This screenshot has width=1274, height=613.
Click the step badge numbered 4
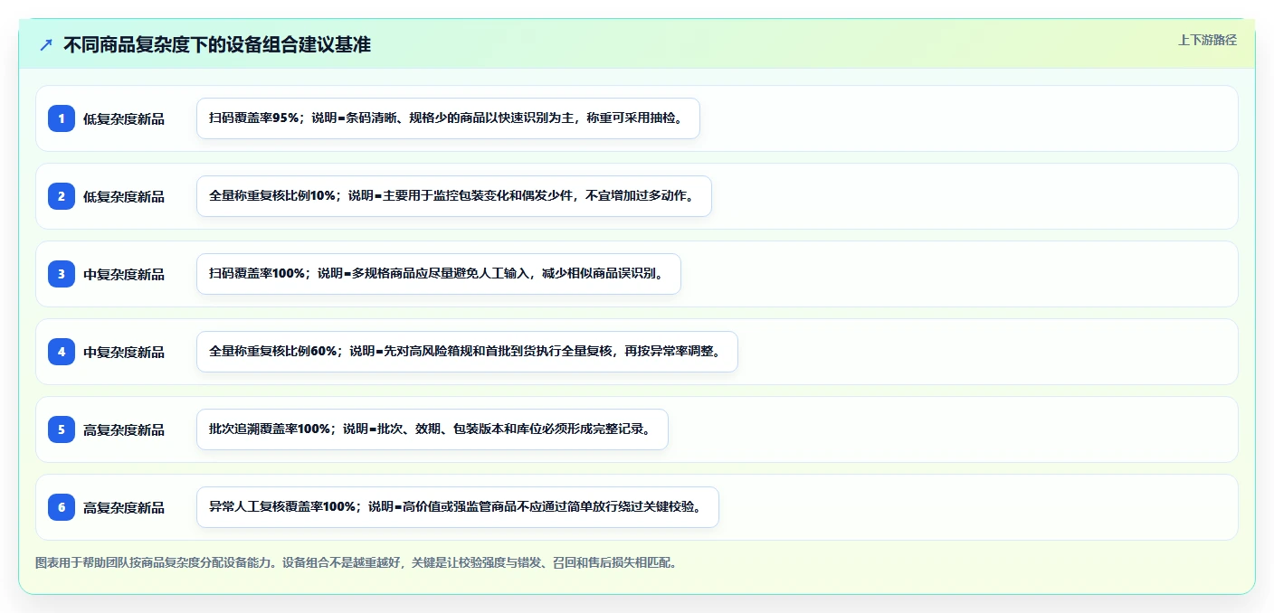point(62,352)
